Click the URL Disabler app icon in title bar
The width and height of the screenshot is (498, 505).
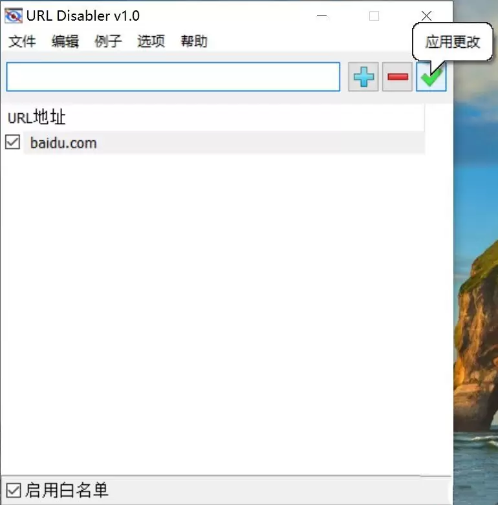14,16
